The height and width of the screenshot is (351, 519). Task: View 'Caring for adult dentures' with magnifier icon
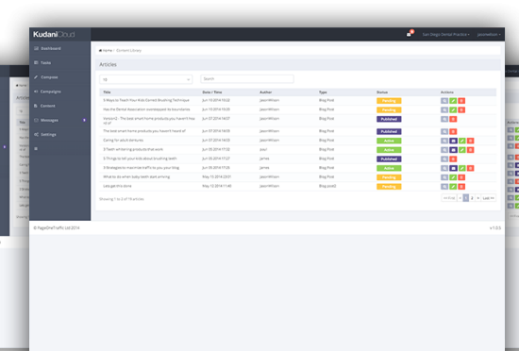coord(444,141)
